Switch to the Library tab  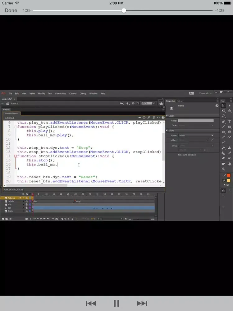click(180, 101)
